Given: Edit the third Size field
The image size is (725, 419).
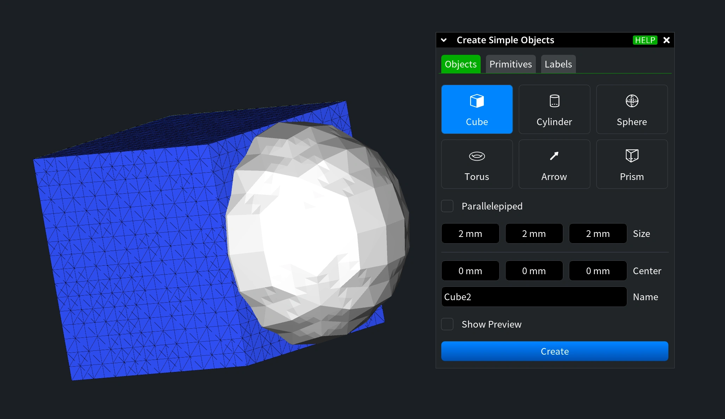Looking at the screenshot, I should [x=598, y=233].
